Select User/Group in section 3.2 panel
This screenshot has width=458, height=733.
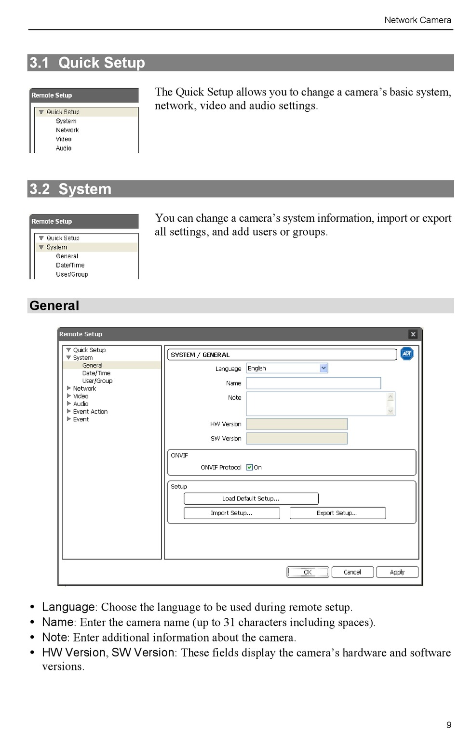point(72,275)
